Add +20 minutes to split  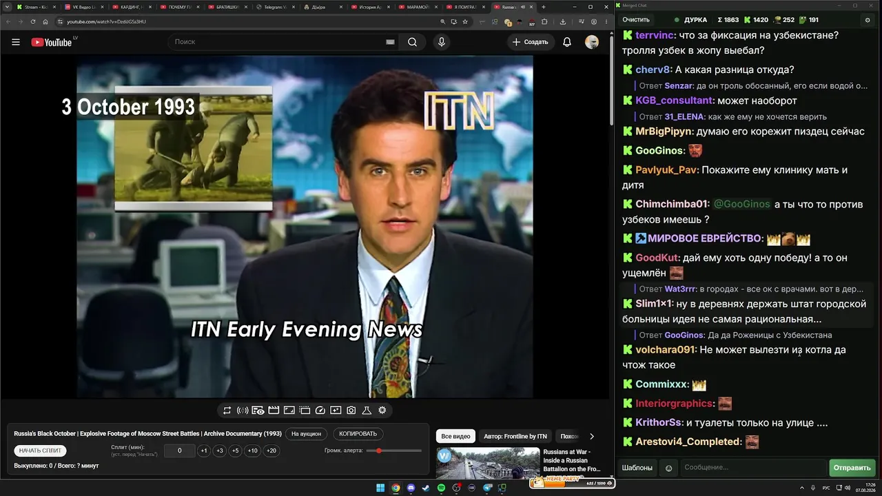tap(271, 451)
